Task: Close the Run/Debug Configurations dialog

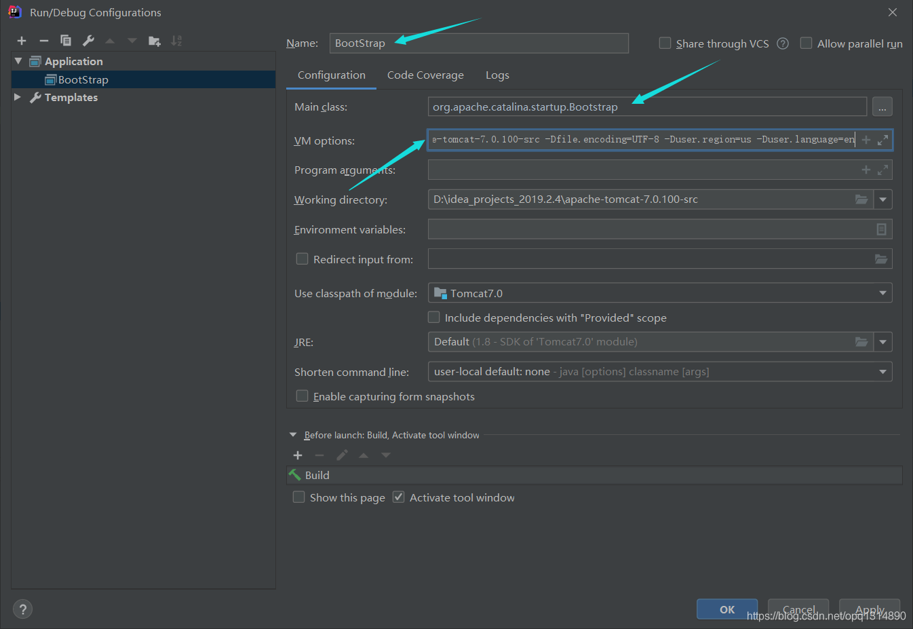Action: [x=893, y=12]
